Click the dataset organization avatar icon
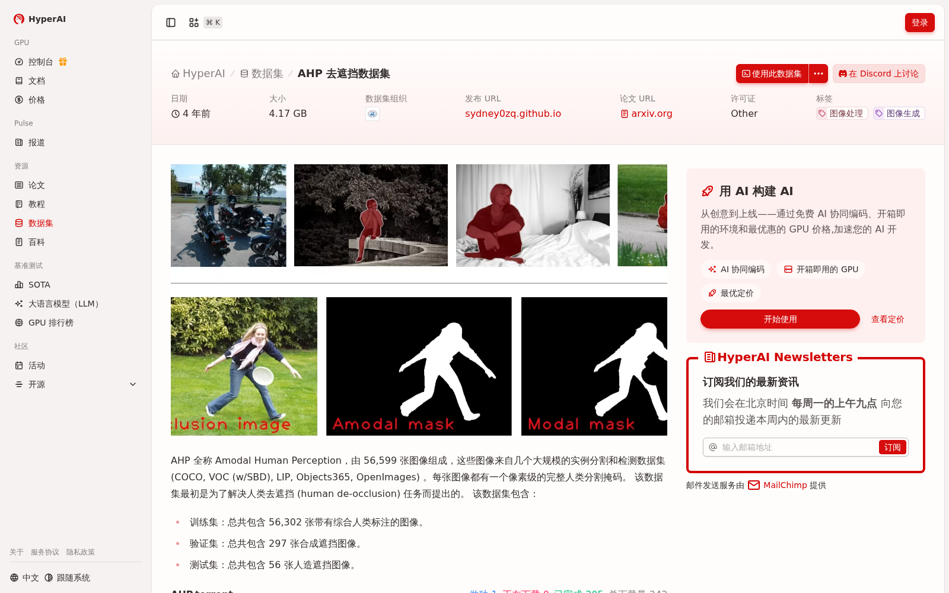Viewport: 949px width, 593px height. tap(372, 114)
